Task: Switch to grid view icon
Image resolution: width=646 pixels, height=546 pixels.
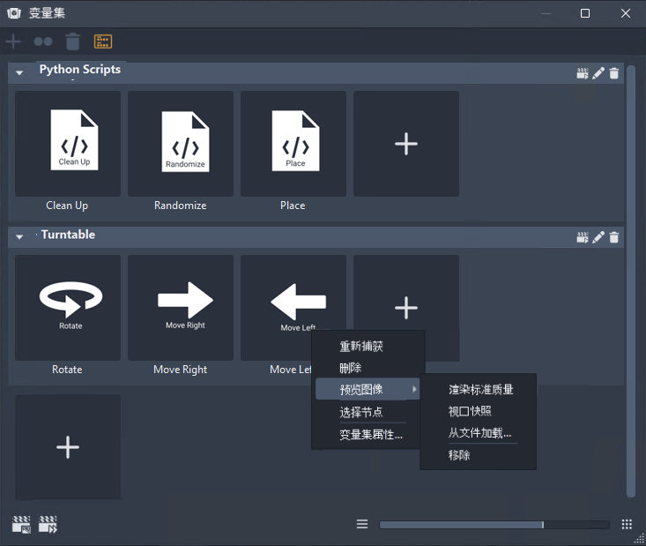Action: [627, 524]
